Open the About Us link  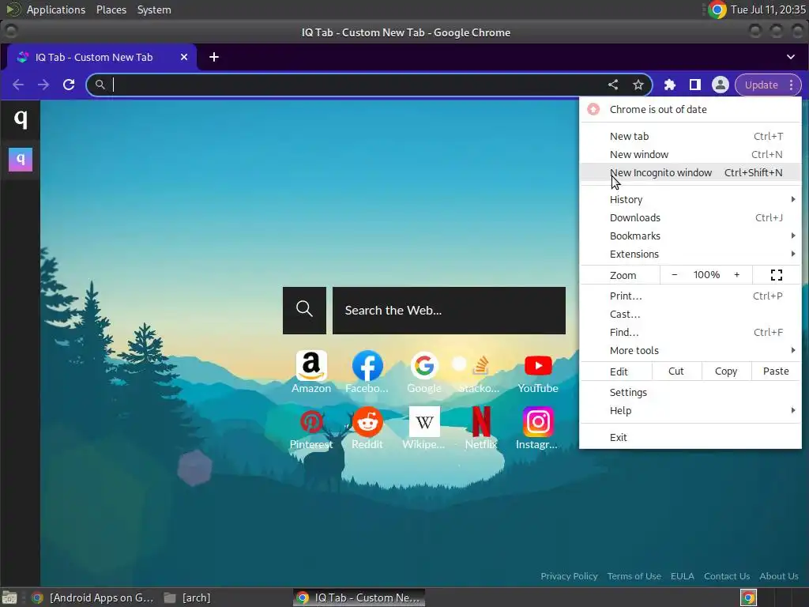pyautogui.click(x=778, y=576)
